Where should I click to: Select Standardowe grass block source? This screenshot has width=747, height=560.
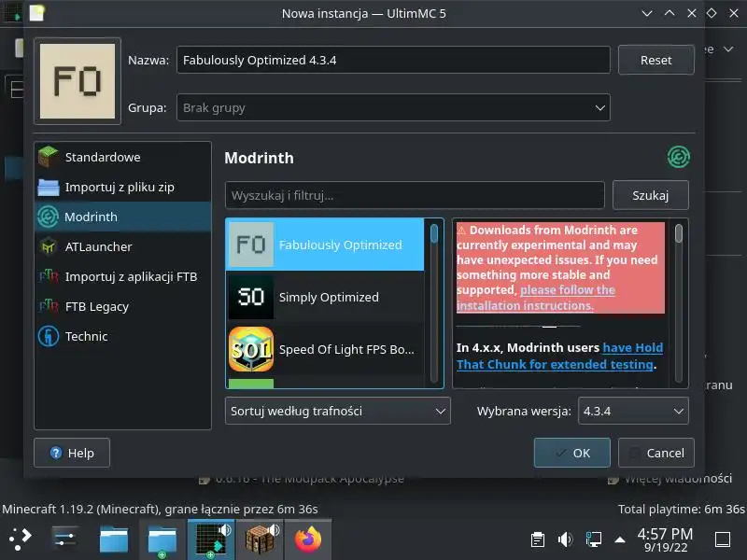[x=123, y=157]
